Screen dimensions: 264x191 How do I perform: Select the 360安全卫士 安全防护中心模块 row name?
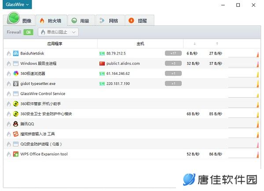46,114
